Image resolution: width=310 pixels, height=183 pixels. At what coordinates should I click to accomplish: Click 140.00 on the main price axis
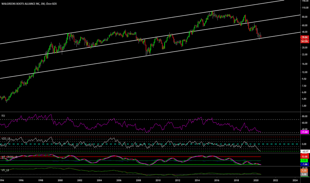pos(305,1)
